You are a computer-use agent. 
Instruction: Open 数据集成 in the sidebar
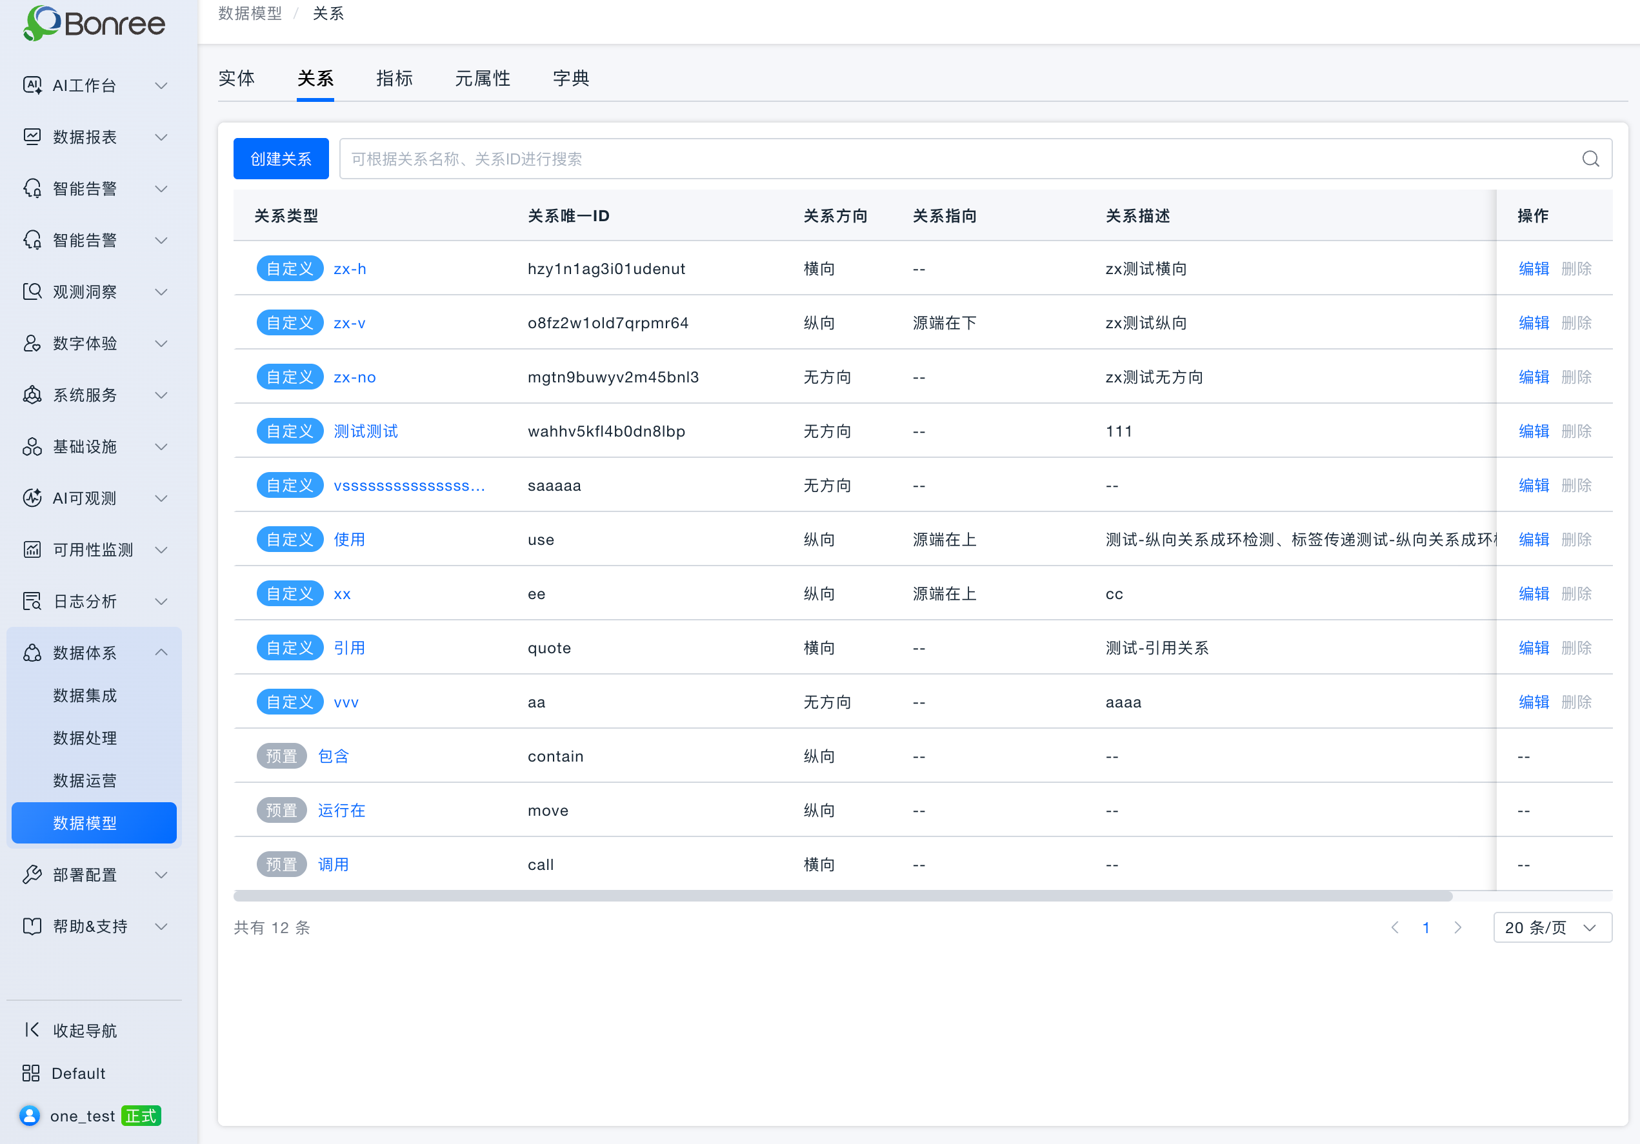coord(85,696)
